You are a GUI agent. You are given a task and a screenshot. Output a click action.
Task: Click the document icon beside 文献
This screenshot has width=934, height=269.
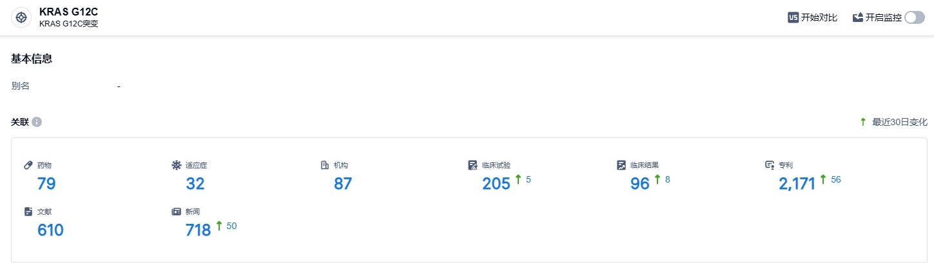(x=28, y=212)
